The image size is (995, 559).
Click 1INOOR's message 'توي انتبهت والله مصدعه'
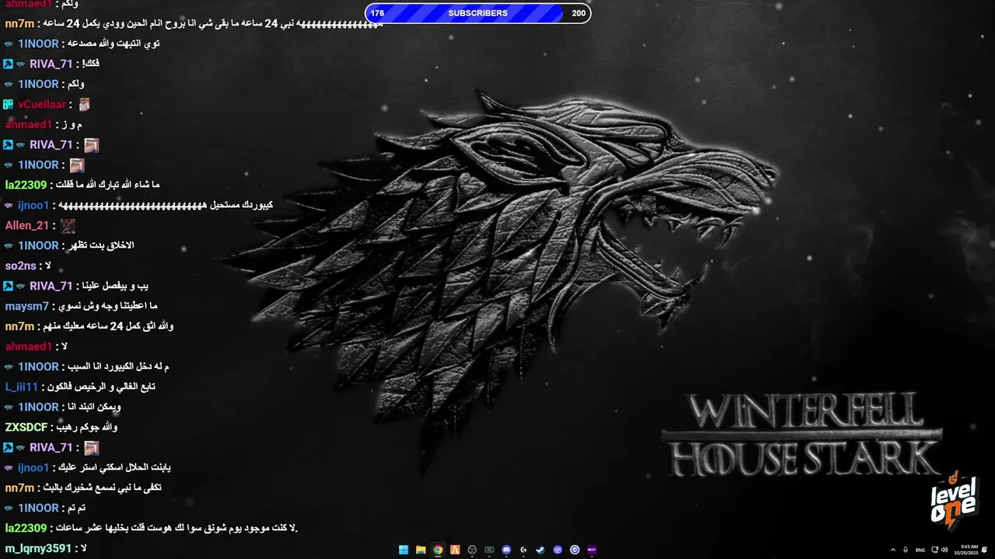(114, 43)
